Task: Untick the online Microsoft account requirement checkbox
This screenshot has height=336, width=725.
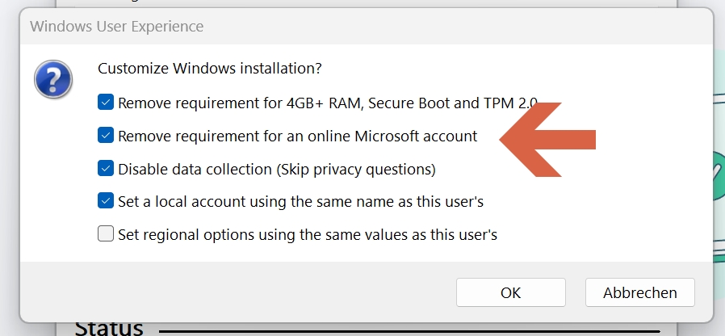Action: pos(106,136)
